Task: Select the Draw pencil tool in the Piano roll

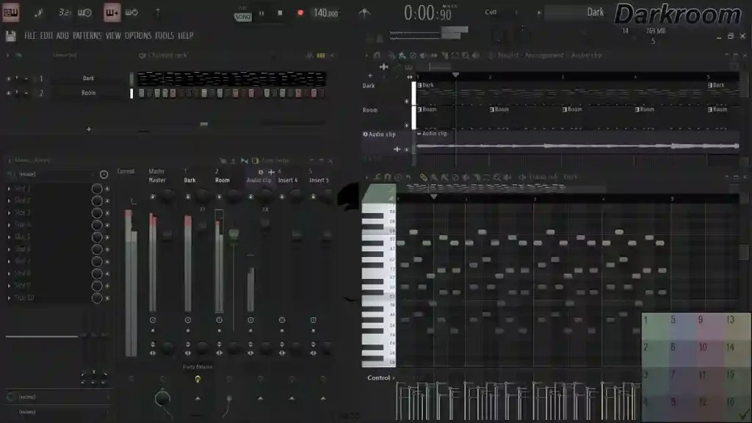Action: pos(433,177)
